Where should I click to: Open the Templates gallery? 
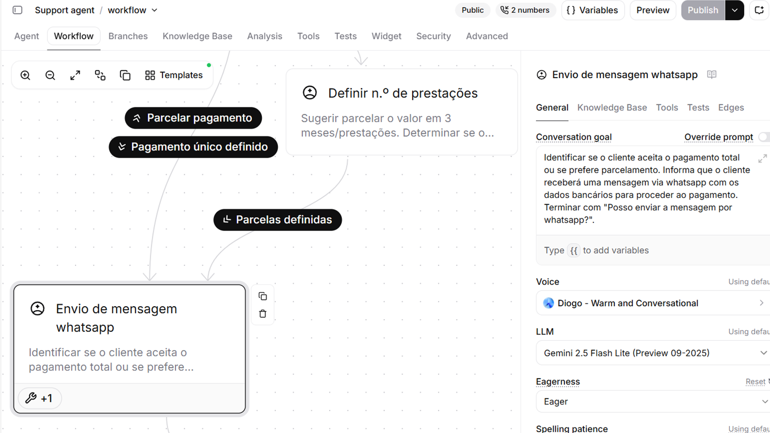(x=174, y=75)
